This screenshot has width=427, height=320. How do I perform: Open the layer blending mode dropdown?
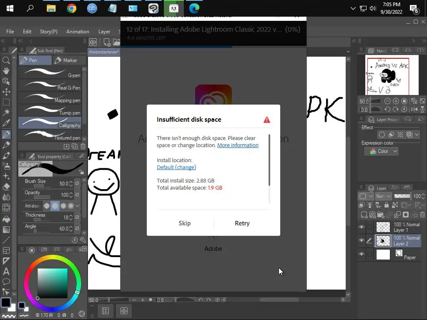tap(384, 196)
